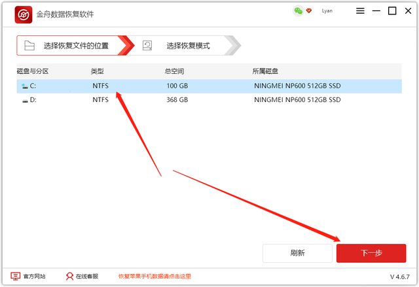The height and width of the screenshot is (287, 419).
Task: Minimize the recovery software window
Action: 376,11
